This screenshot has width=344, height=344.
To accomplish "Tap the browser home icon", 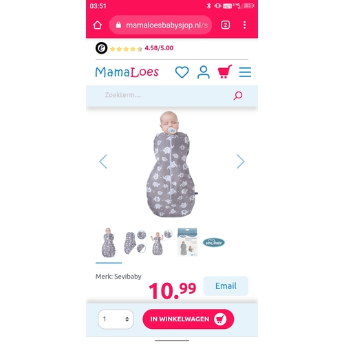I will 98,25.
